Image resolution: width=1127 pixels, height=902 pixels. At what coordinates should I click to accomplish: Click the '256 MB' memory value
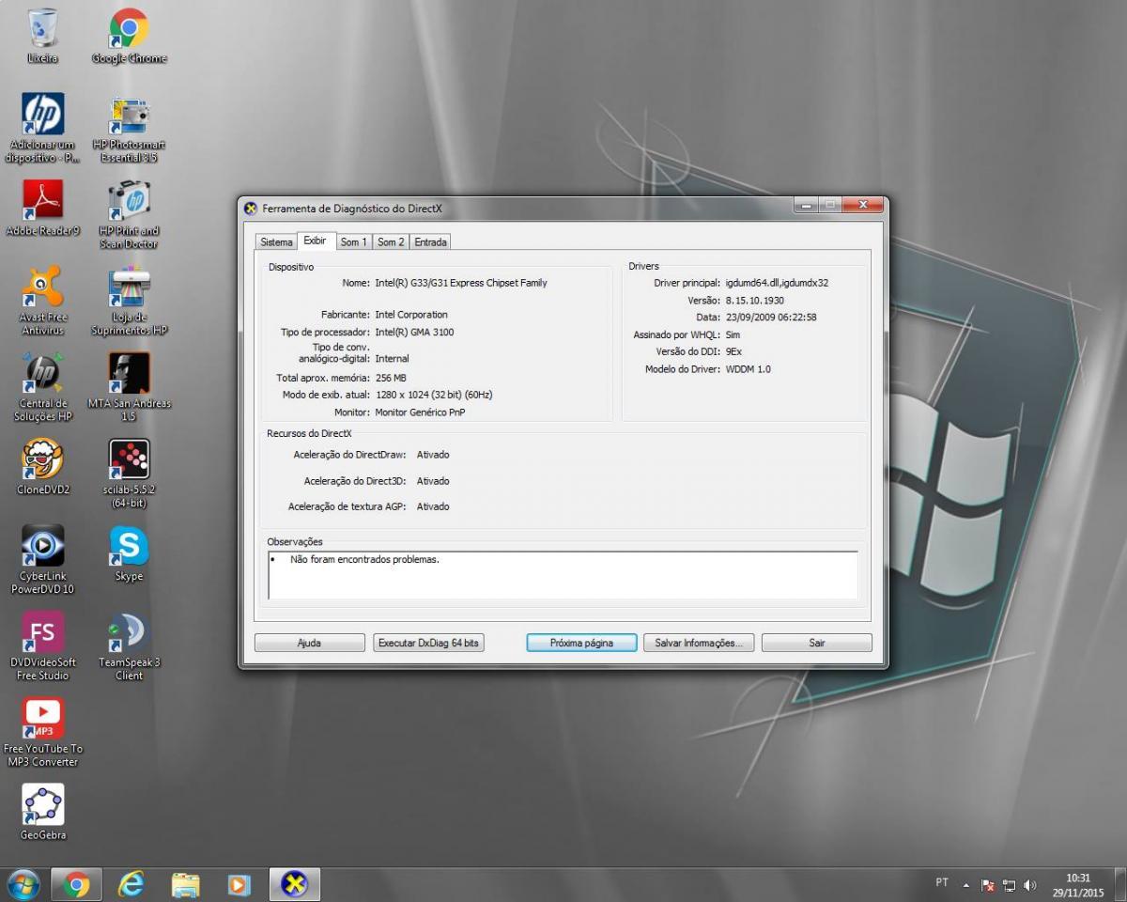(x=391, y=378)
